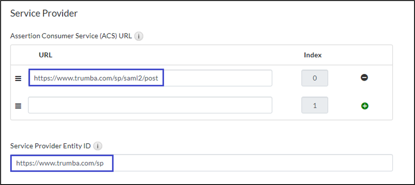Click the number 1 in the Index column

pyautogui.click(x=315, y=106)
